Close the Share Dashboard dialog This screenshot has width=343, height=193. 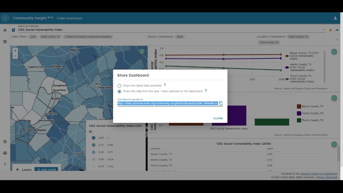point(218,118)
